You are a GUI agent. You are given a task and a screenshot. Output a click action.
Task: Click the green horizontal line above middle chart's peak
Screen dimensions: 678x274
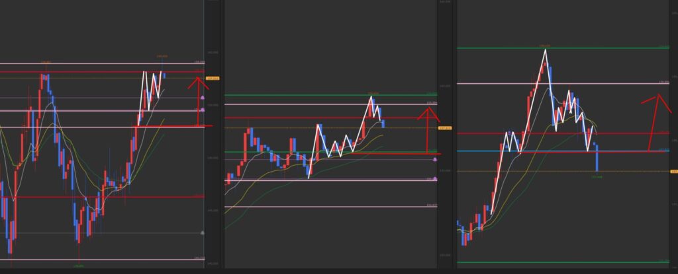[x=298, y=95]
